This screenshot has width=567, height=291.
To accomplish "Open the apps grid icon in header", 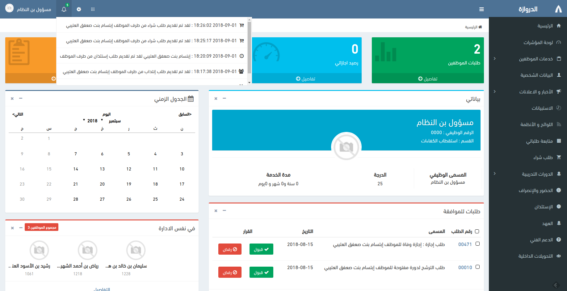I will pos(93,9).
